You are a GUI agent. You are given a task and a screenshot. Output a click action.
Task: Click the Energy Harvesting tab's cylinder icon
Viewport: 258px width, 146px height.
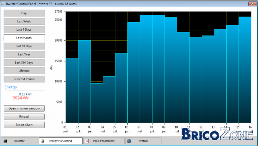pos(42,141)
